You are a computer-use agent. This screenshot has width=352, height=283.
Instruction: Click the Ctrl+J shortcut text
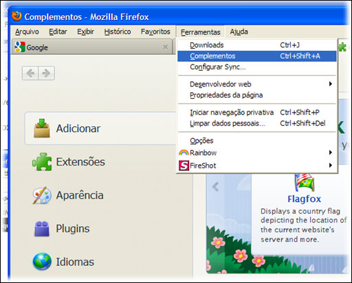pyautogui.click(x=289, y=45)
